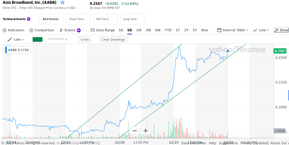Screen dimensions: 289x145
Task: Open the drawing tool Line dropdown
Action: pos(16,39)
